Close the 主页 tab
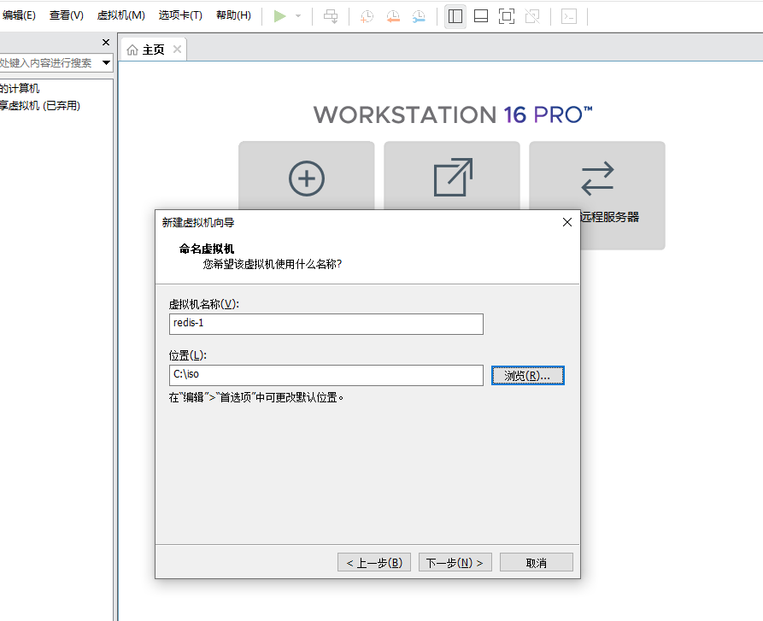Image resolution: width=763 pixels, height=621 pixels. click(177, 49)
